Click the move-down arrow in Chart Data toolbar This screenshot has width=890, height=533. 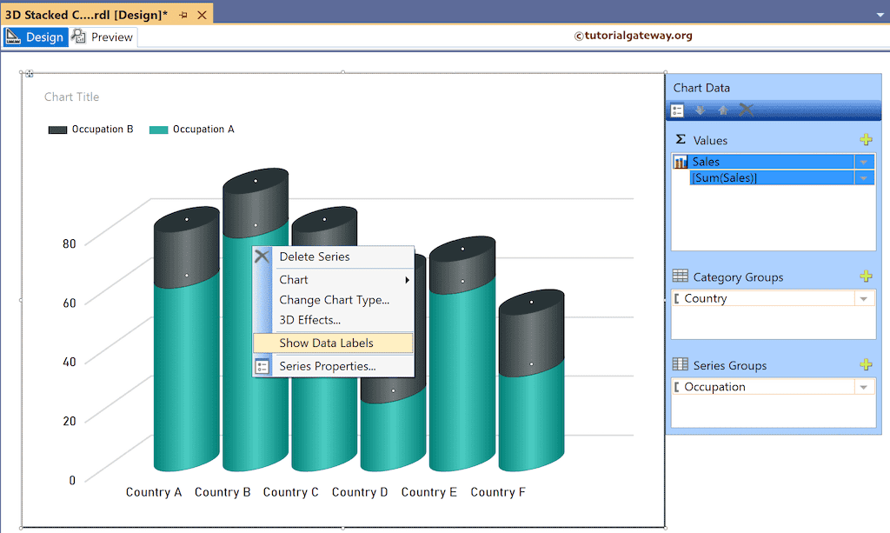701,110
